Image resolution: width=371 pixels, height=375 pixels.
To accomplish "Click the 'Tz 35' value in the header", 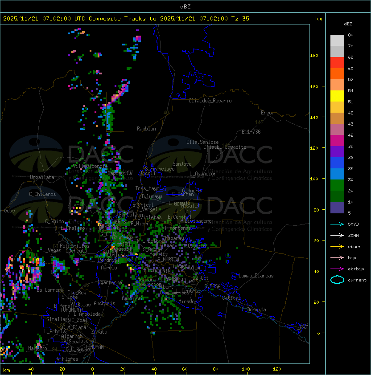I will coord(240,19).
